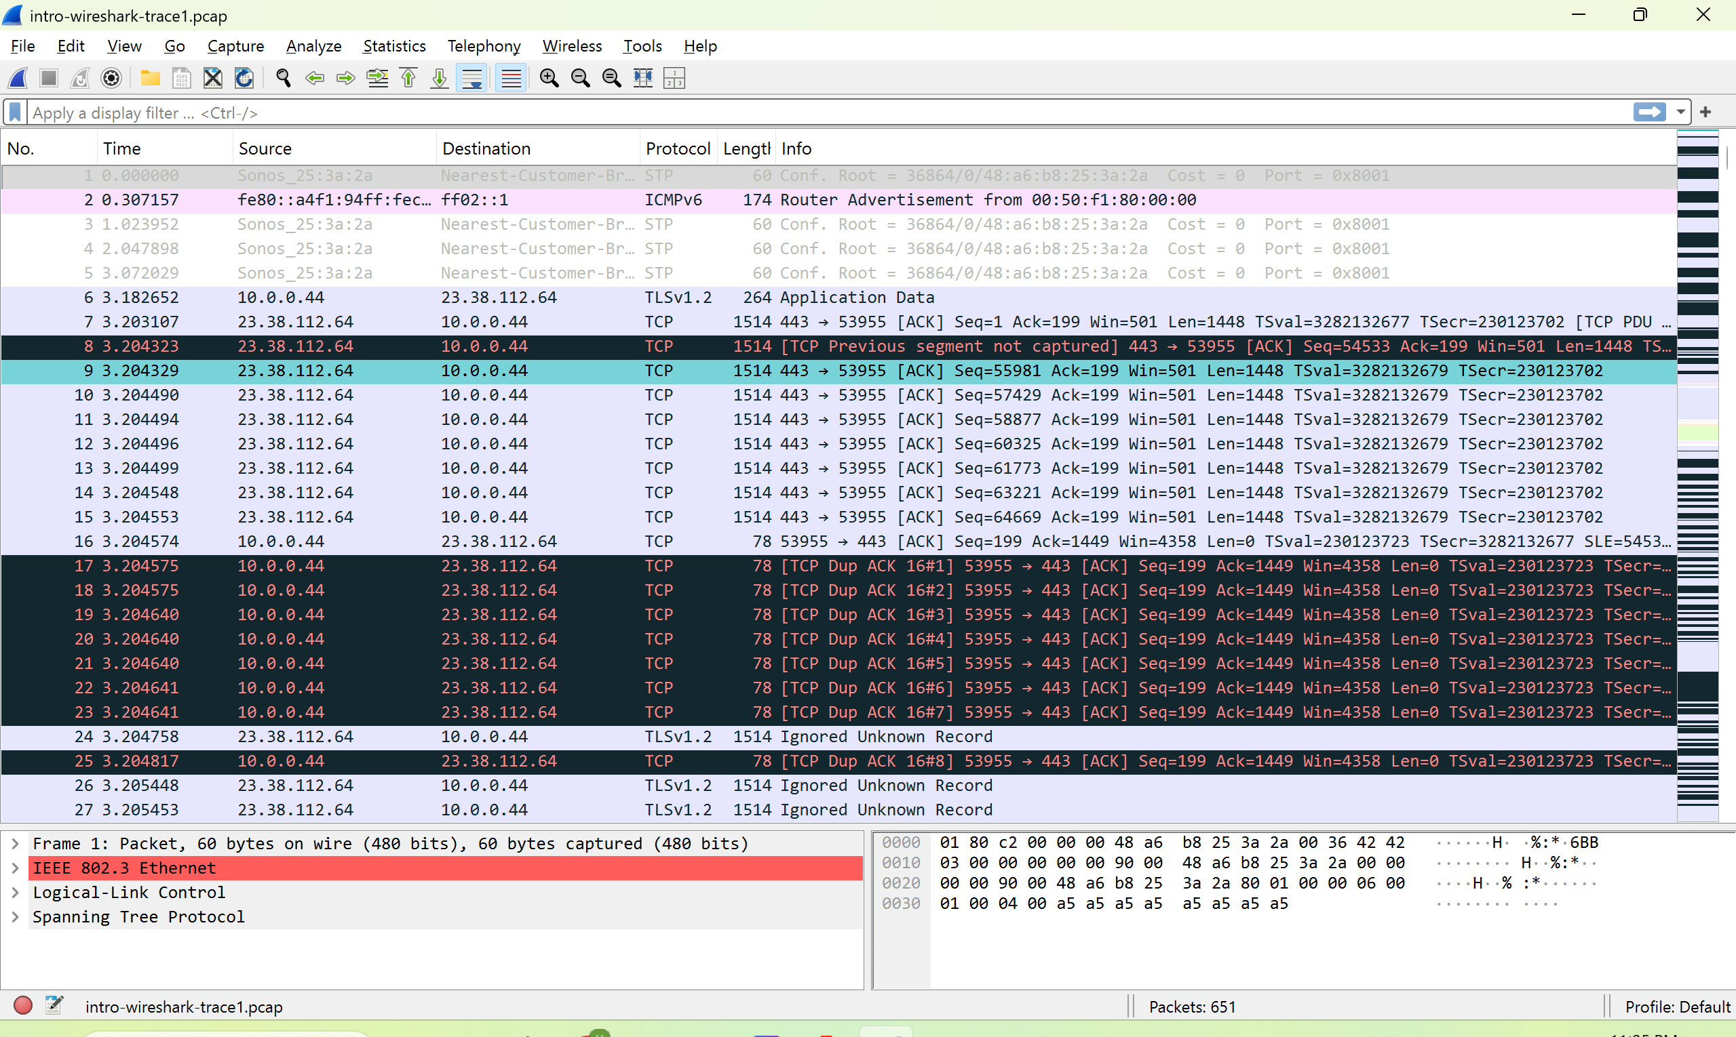This screenshot has width=1736, height=1037.
Task: Add a display filter button with plus
Action: [x=1706, y=112]
